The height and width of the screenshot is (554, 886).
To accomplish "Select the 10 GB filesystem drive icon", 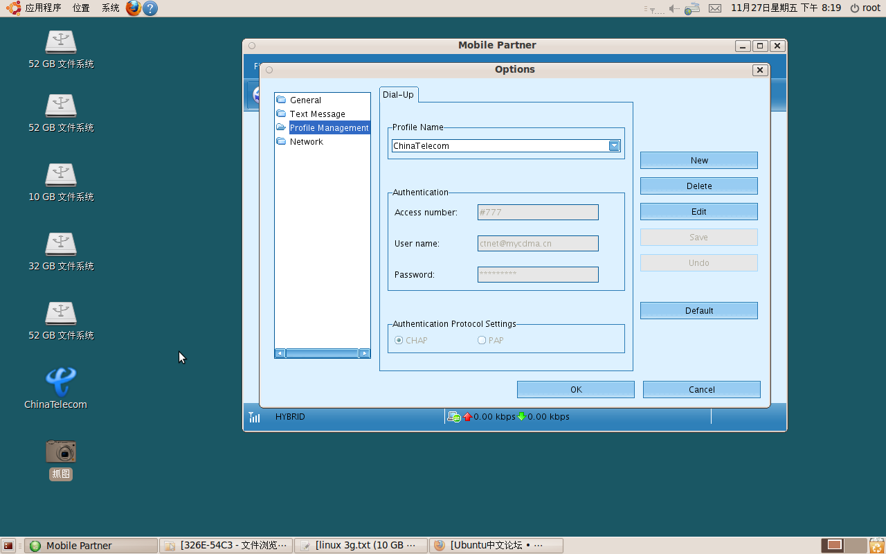I will tap(61, 175).
